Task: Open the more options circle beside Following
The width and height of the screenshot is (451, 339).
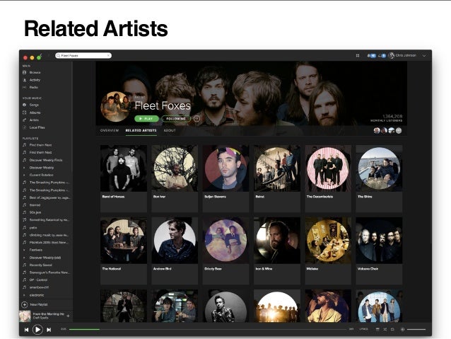Action: click(197, 118)
